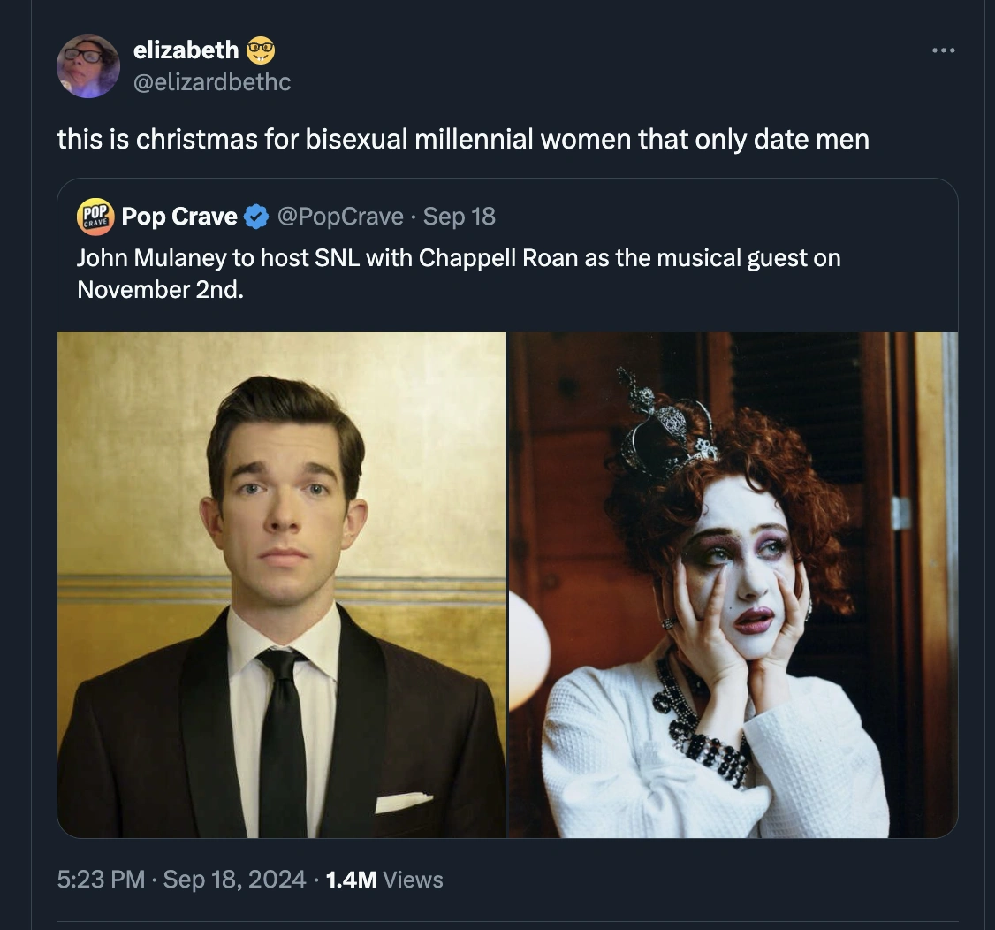Click the Sep 18 quoted post date

[460, 217]
